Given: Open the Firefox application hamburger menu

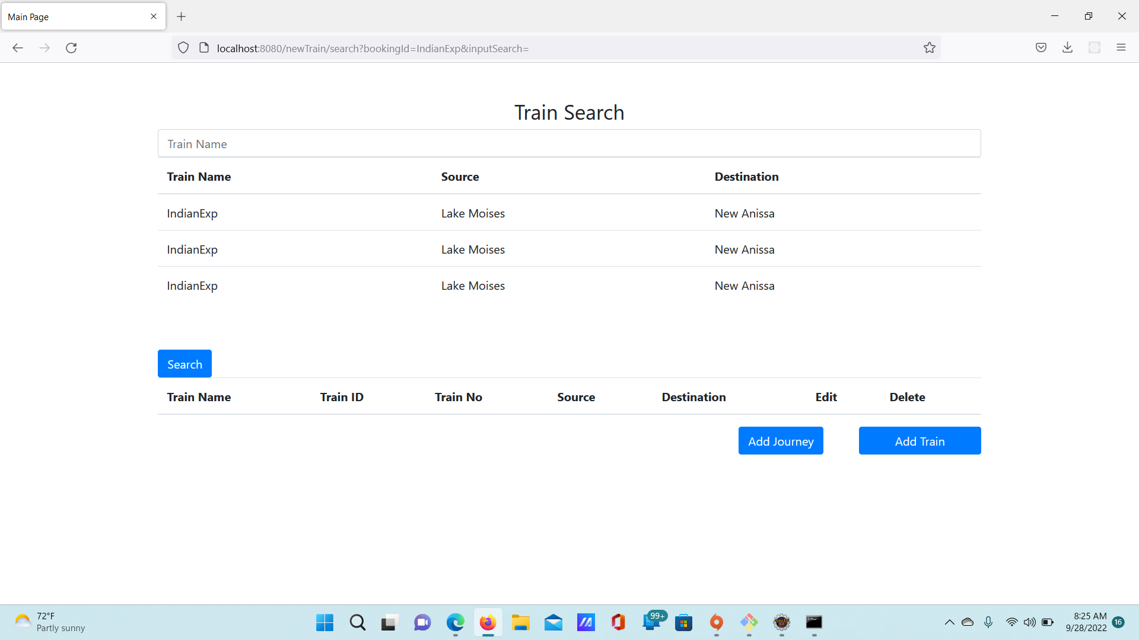Looking at the screenshot, I should pyautogui.click(x=1122, y=47).
